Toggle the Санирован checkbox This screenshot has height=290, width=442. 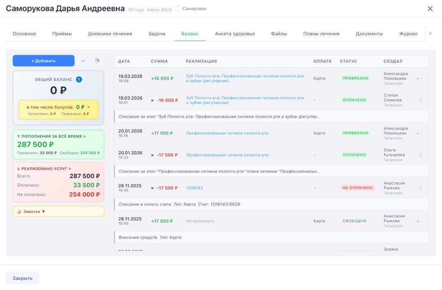tap(178, 9)
